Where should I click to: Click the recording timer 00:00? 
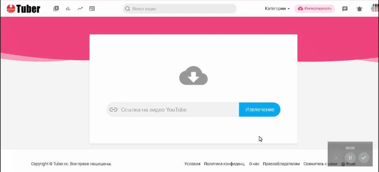pos(350,148)
